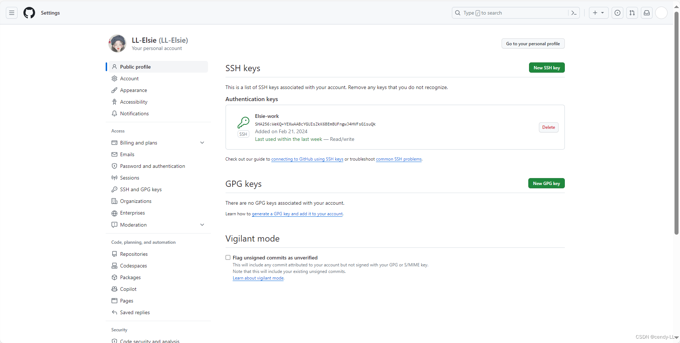
Task: Click the page vertical scrollbar
Action: click(676, 123)
